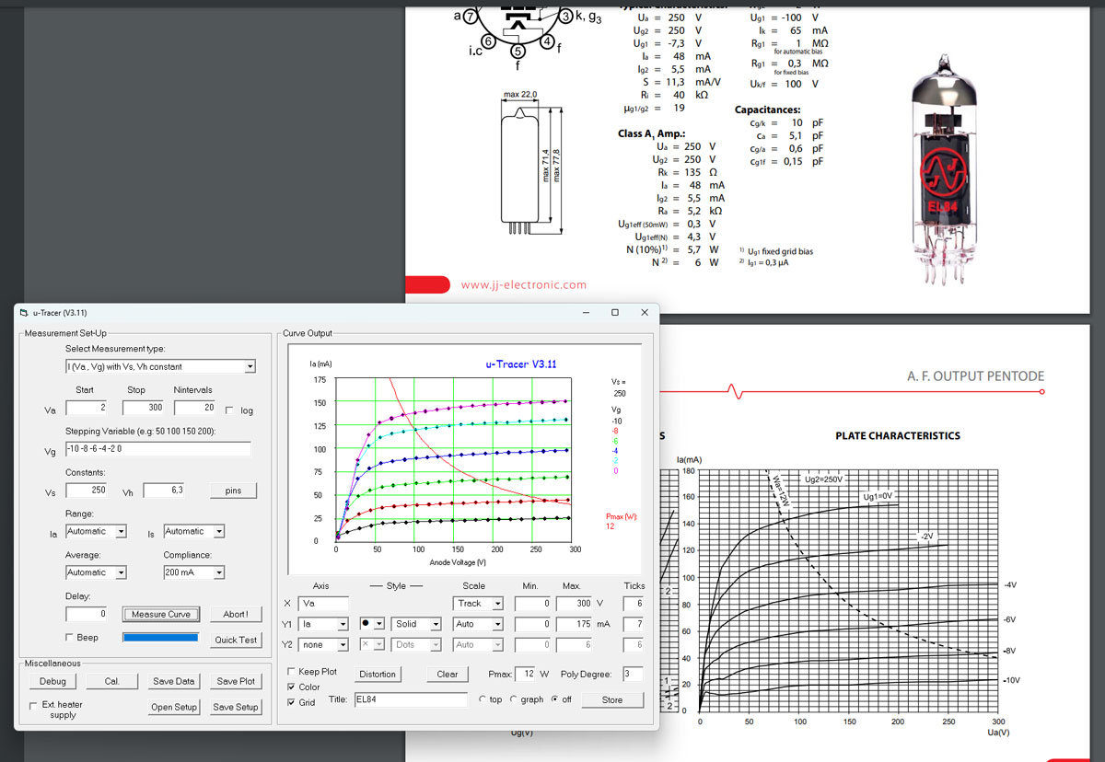Enable the Ext. heater supply checkbox
This screenshot has height=762, width=1105.
34,705
